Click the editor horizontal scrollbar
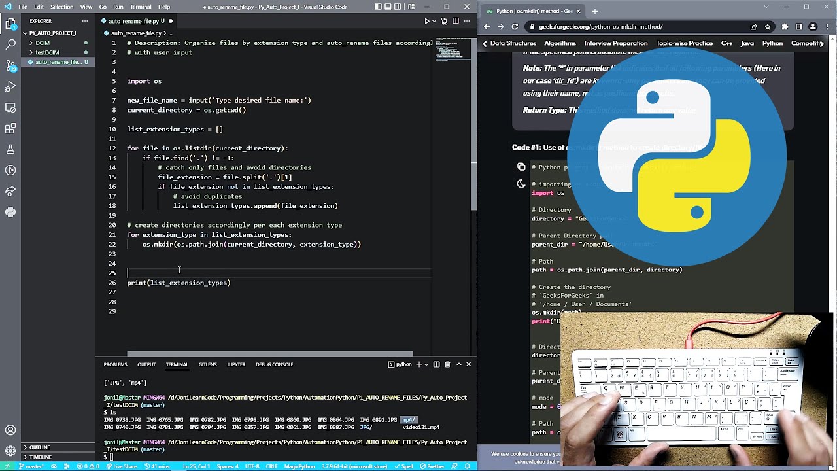This screenshot has width=837, height=471. pyautogui.click(x=270, y=354)
